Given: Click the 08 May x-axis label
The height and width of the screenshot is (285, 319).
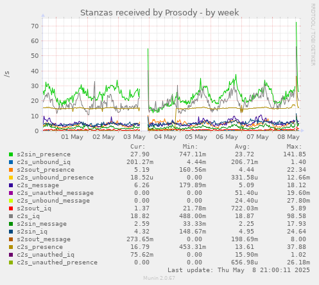Looking at the screenshot, I should 288,137.
